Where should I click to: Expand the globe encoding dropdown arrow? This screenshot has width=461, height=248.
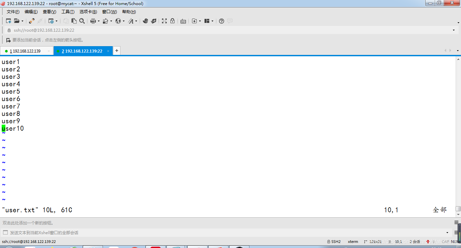click(x=124, y=21)
